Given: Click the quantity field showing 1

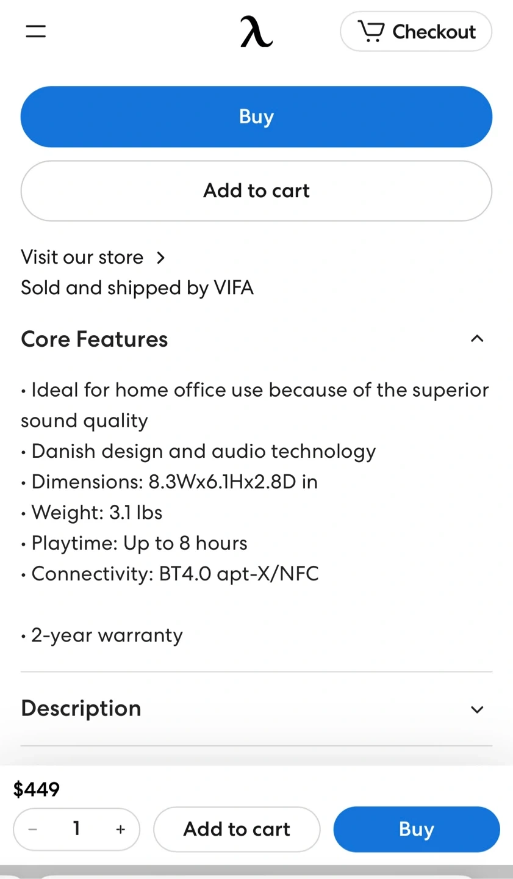Looking at the screenshot, I should 76,828.
